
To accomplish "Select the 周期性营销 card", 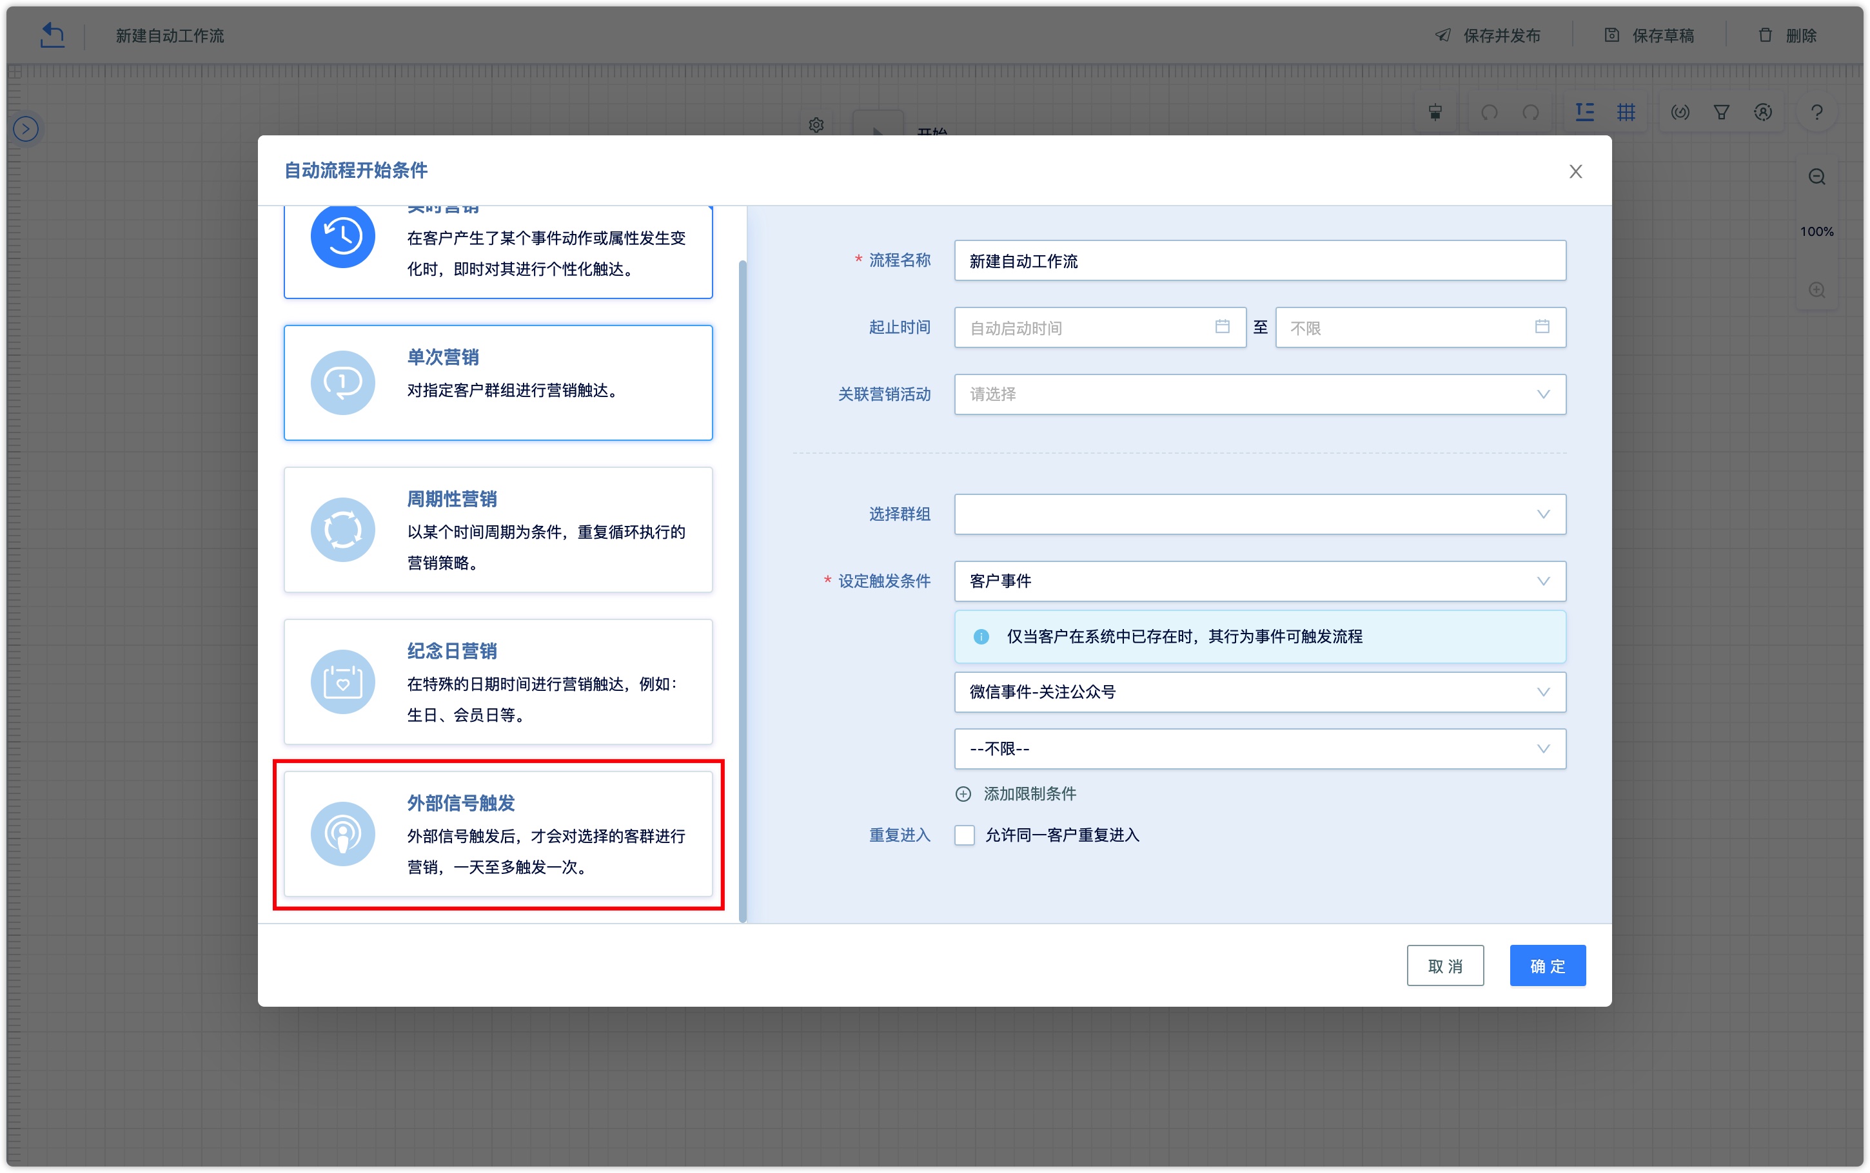I will tap(498, 530).
